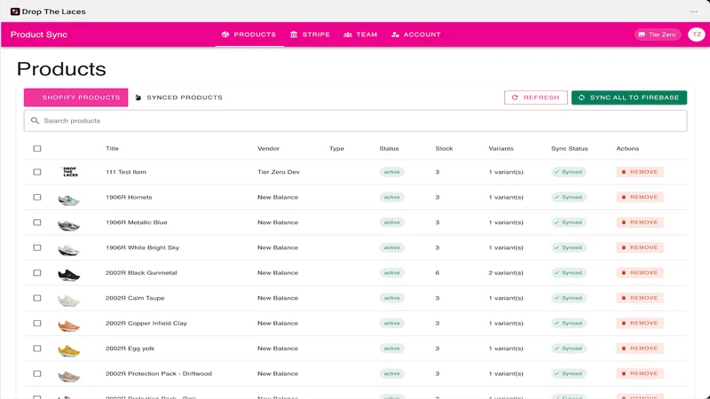Image resolution: width=710 pixels, height=399 pixels.
Task: Click Sync All To Firebase button
Action: point(629,98)
